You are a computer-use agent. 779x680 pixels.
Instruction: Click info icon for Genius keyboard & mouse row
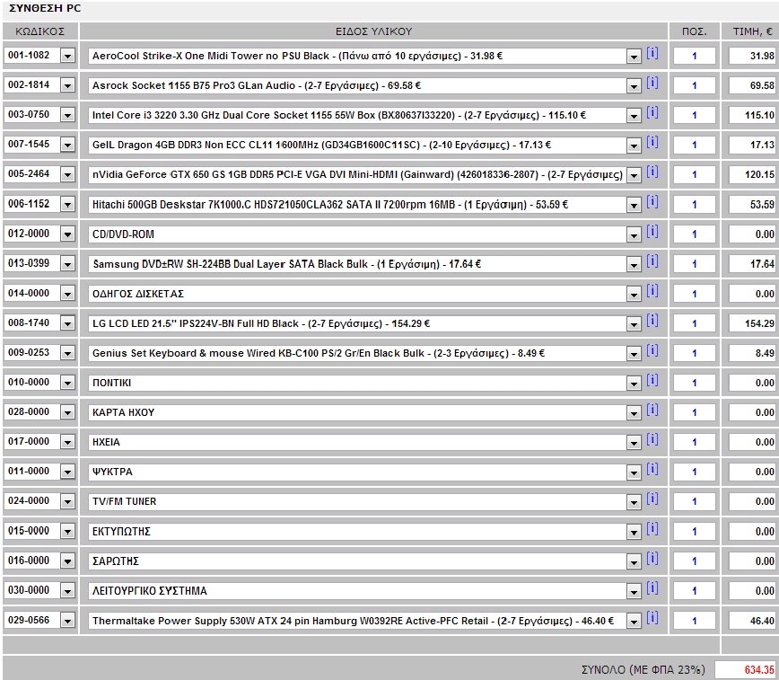[x=652, y=350]
